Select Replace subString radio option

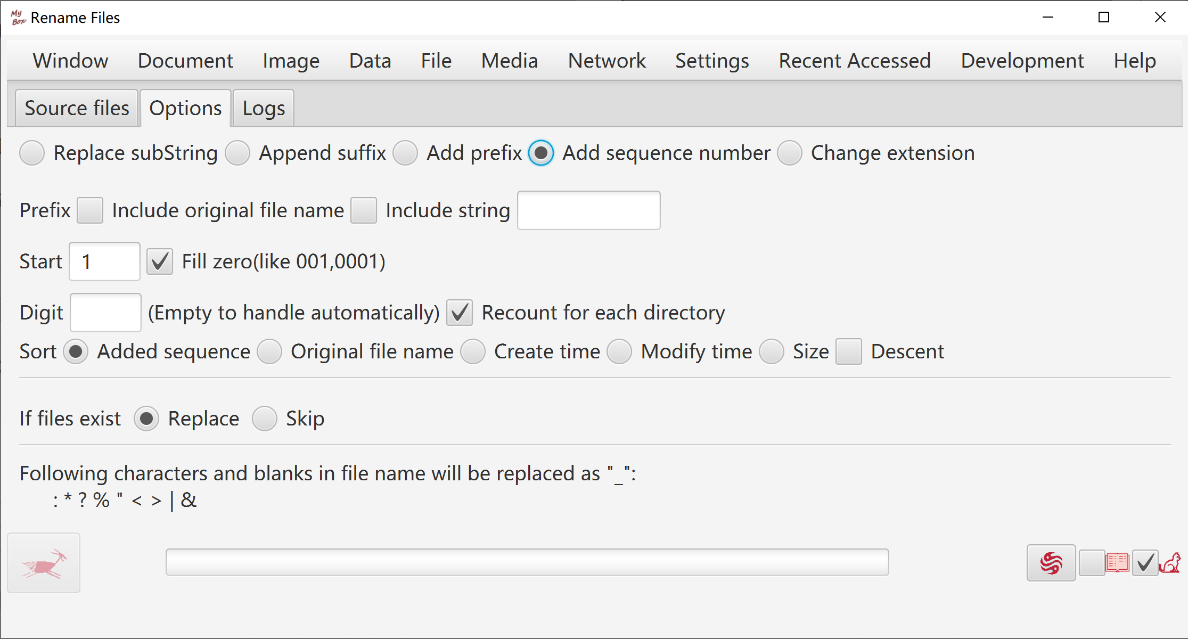tap(32, 153)
